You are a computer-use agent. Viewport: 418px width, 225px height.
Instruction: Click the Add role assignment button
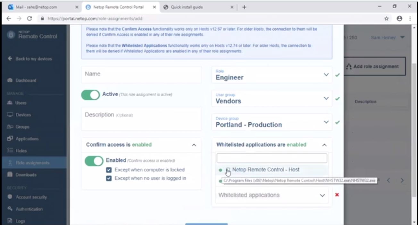[x=374, y=67]
